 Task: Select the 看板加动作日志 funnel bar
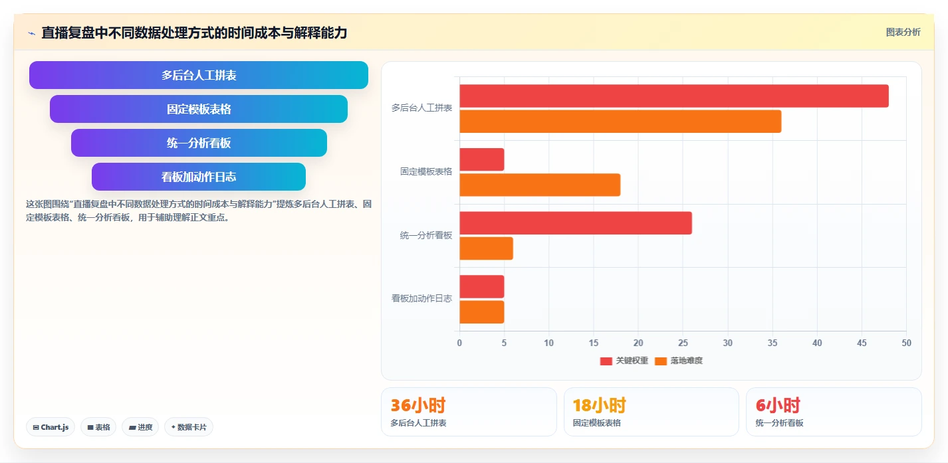pyautogui.click(x=199, y=177)
